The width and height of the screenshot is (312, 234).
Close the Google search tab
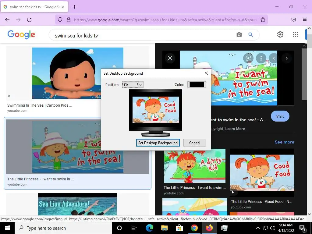point(63,7)
